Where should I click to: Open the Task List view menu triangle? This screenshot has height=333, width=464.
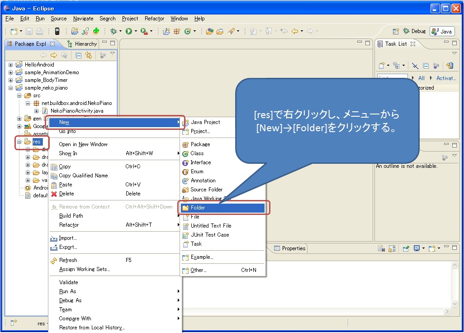click(x=455, y=53)
